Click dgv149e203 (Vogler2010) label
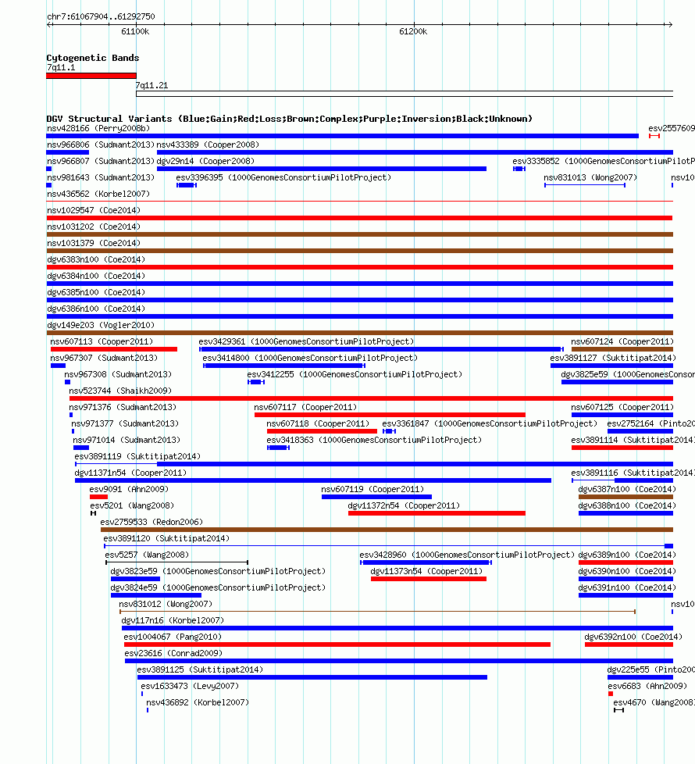 click(100, 326)
